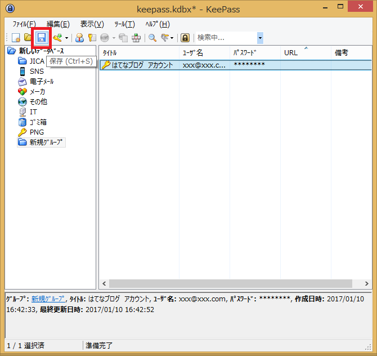
Task: Click the IT server icon
Action: pos(23,112)
